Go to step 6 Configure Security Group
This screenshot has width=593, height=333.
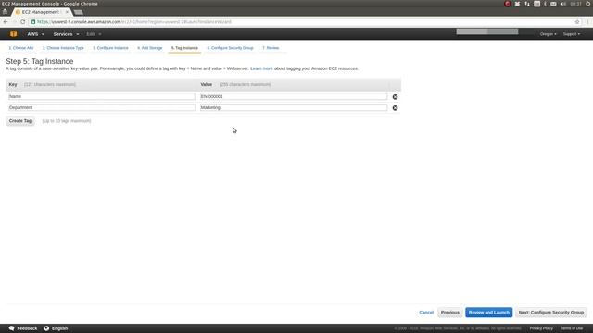(230, 48)
